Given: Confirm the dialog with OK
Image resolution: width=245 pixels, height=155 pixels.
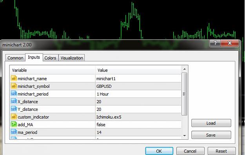Looking at the screenshot, I should [x=159, y=151].
